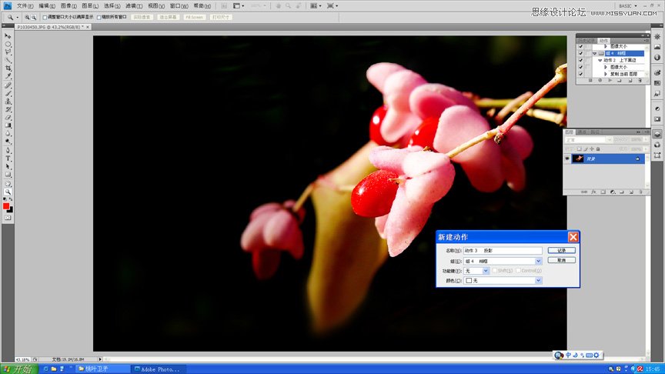Toggle Quick Mask mode icon
This screenshot has height=374, width=665.
8,218
